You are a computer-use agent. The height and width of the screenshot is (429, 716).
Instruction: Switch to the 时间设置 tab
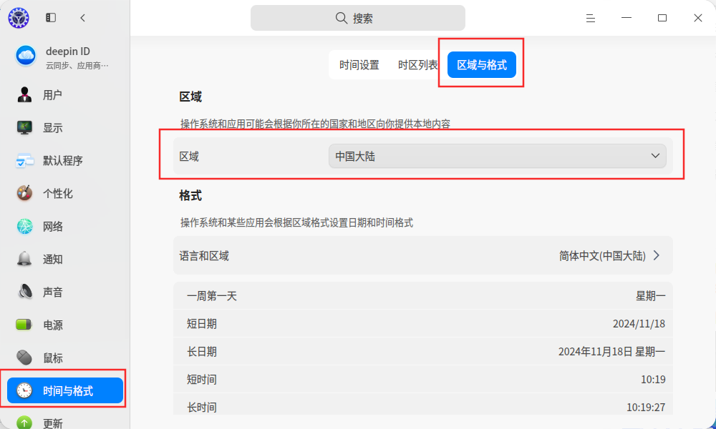tap(359, 65)
